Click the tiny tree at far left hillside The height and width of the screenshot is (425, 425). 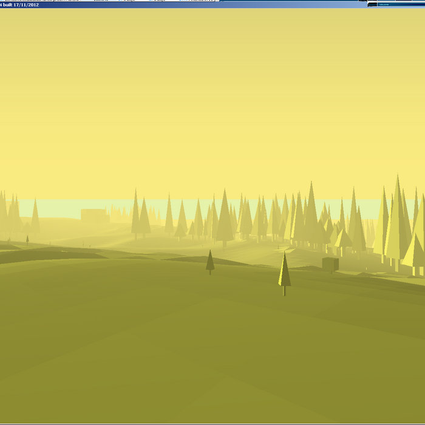[x=27, y=240]
